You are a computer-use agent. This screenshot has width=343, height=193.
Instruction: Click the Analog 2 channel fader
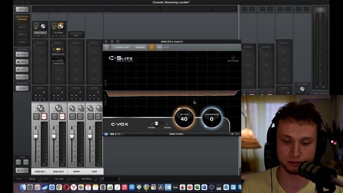pos(54,135)
